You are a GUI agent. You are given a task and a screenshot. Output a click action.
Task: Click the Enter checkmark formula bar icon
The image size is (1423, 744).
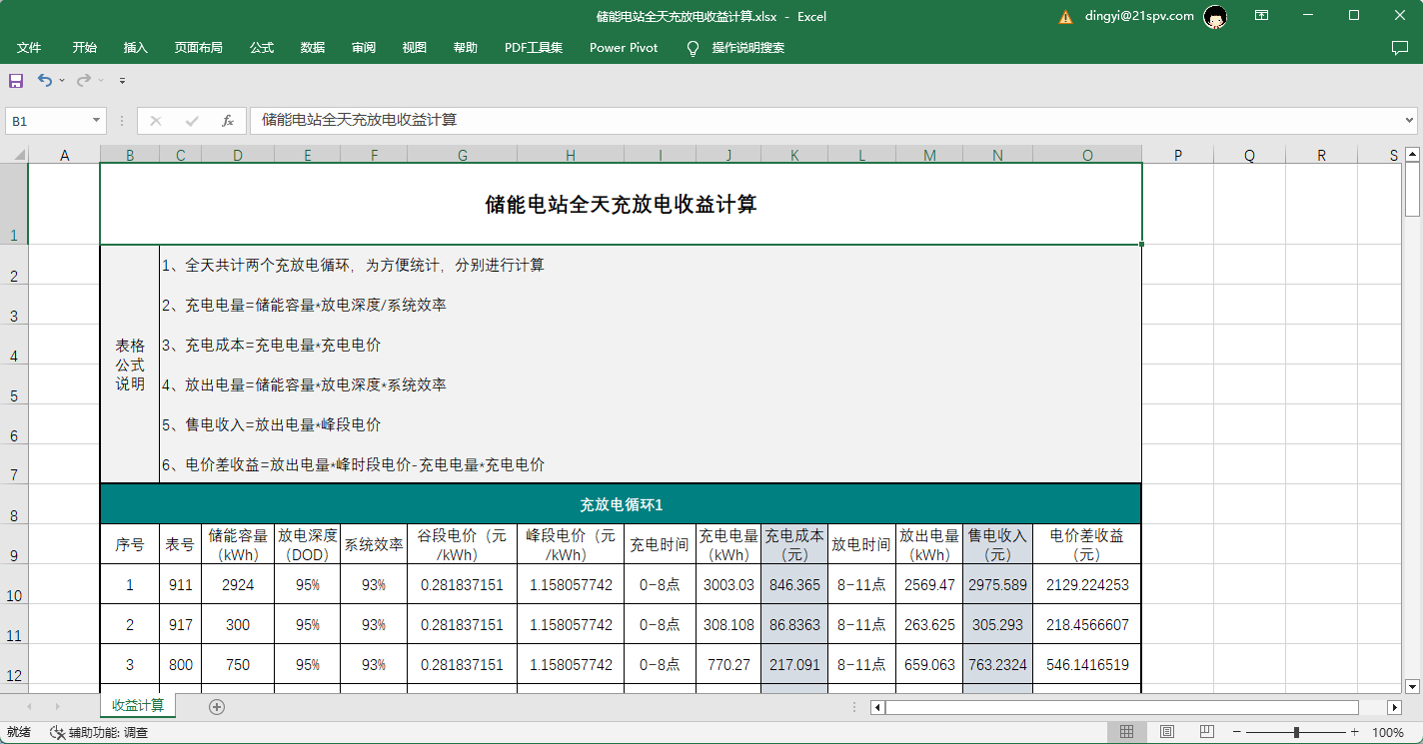192,121
